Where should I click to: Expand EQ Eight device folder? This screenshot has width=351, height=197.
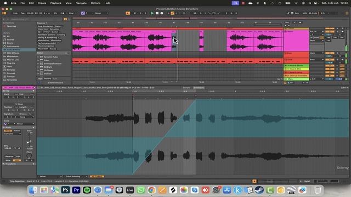(x=38, y=67)
